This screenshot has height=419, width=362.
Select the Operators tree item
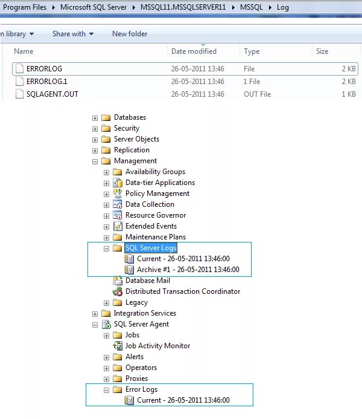(x=141, y=368)
